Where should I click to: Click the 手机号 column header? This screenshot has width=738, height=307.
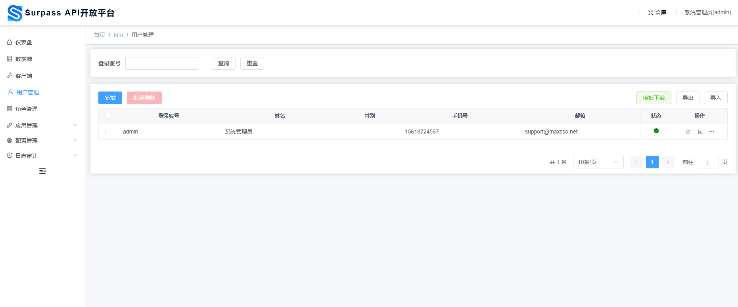point(460,116)
